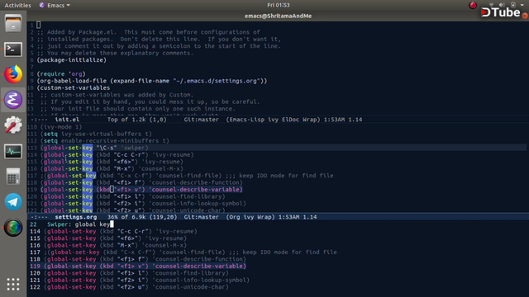529x297 pixels.
Task: Switch to Emacs dock icon
Action: tap(13, 100)
